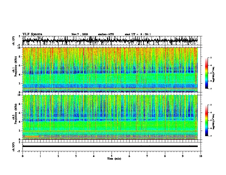Viewport: 226px width, 175px height.
Task: Click the log(PSD) label beside ch.2 color scale
Action: [213, 122]
